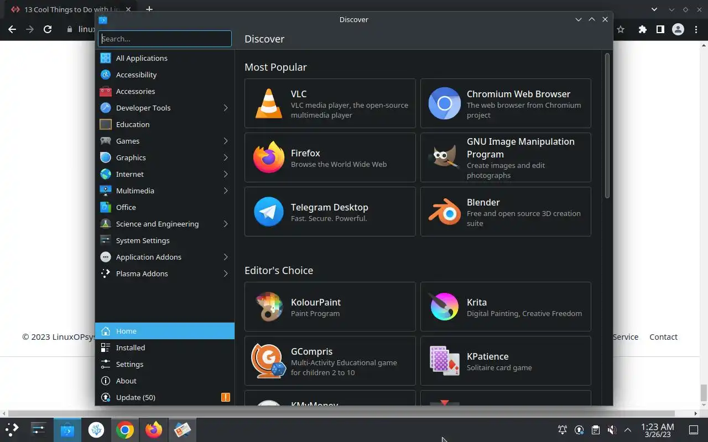The width and height of the screenshot is (708, 442).
Task: Click the Blender logo icon
Action: [444, 212]
